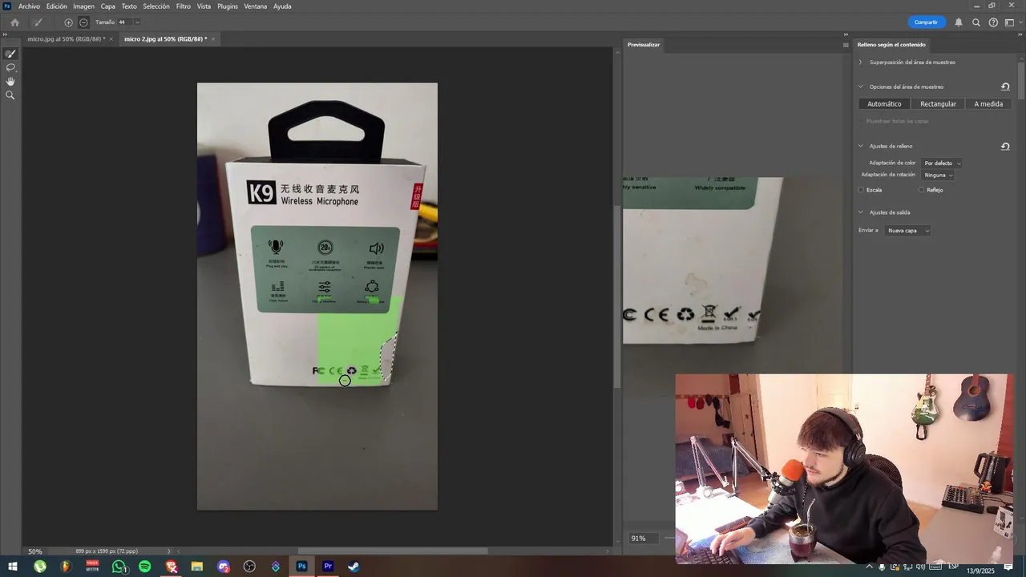Open the Photoshop search icon
The image size is (1026, 577).
(x=976, y=22)
